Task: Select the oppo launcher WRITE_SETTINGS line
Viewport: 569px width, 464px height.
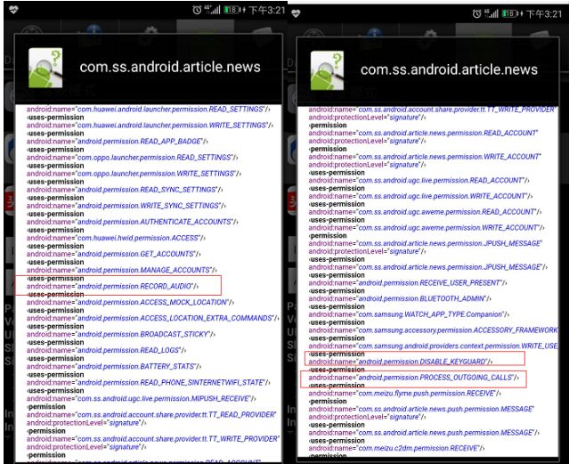Action: click(134, 174)
